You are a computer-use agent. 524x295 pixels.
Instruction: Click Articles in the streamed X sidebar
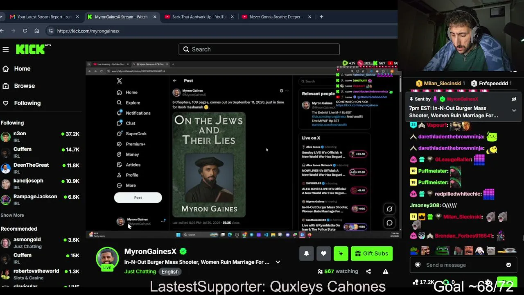click(129, 165)
